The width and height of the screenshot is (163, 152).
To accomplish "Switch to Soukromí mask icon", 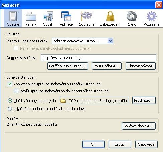I will tap(87, 16).
